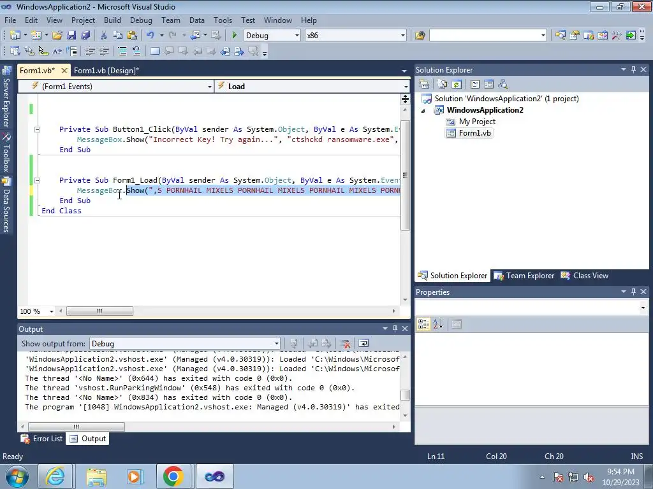Start debugging with the green play icon
Screen dimensions: 653x489
(235, 36)
